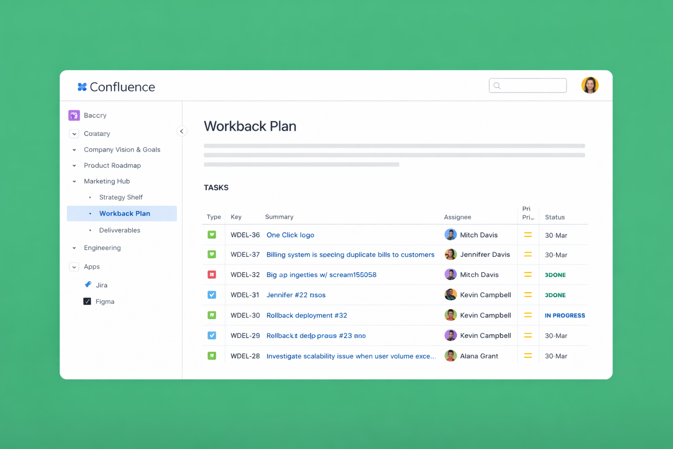This screenshot has width=673, height=449.
Task: Select Workback Plan in the sidebar
Action: point(125,214)
